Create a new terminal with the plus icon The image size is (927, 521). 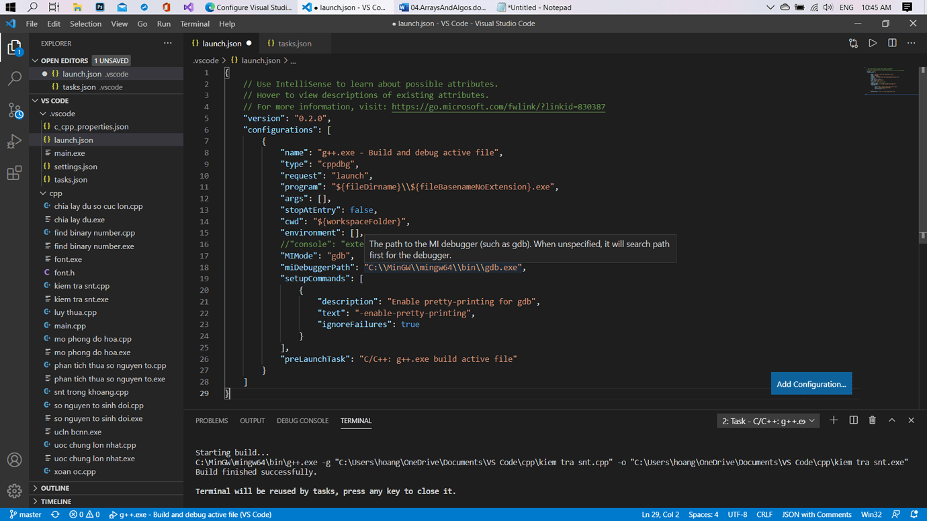pyautogui.click(x=834, y=420)
